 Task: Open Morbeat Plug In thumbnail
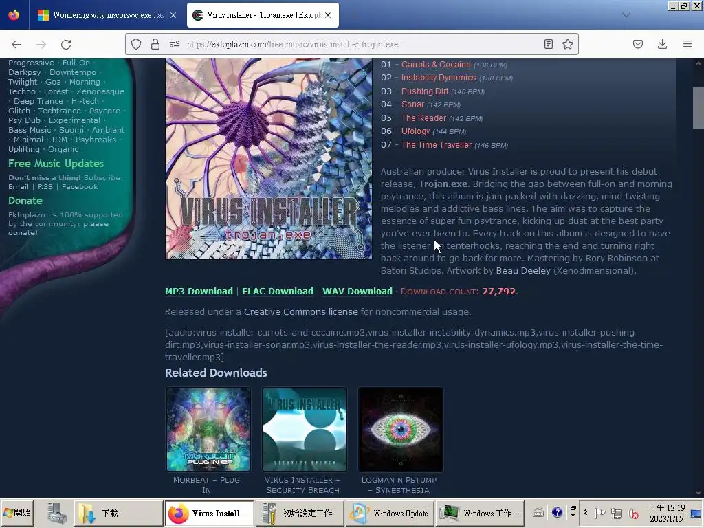tap(208, 430)
